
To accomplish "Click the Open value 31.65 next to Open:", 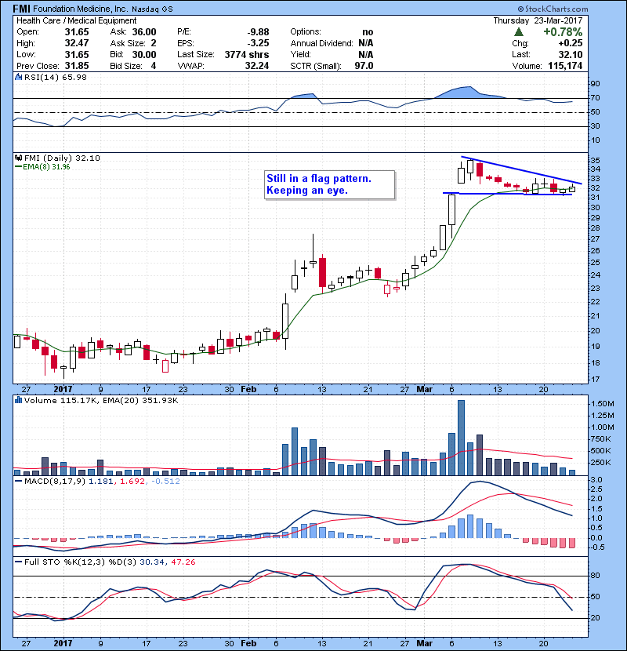I will (x=77, y=32).
